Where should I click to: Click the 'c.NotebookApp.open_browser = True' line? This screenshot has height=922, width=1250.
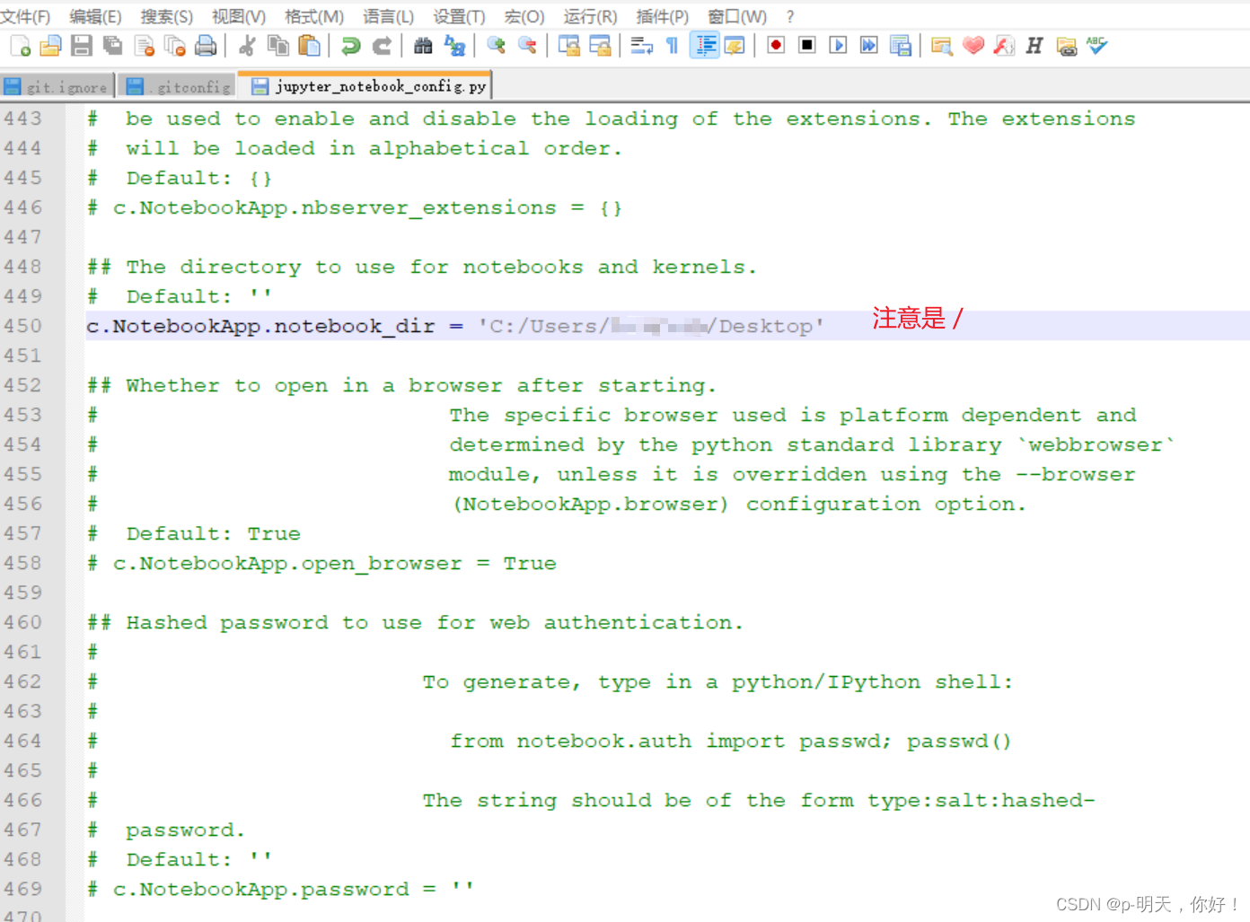point(321,563)
